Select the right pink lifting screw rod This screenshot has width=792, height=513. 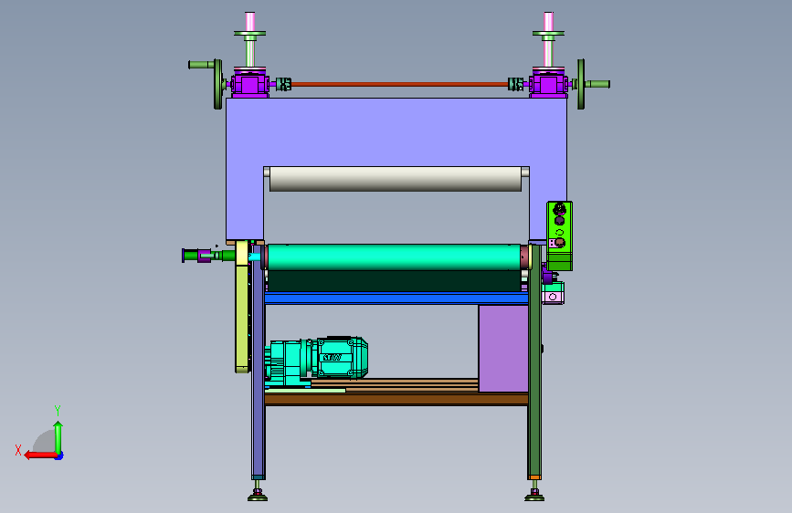548,22
